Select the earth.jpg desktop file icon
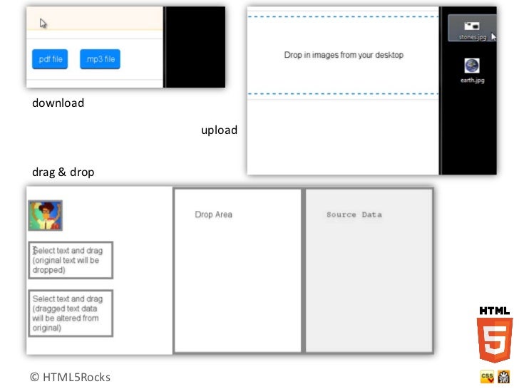Image resolution: width=519 pixels, height=389 pixels. click(472, 71)
